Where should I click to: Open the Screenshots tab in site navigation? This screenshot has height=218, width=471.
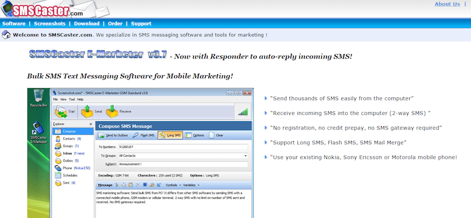(50, 24)
